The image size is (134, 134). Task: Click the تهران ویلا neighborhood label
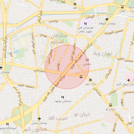click(x=103, y=54)
